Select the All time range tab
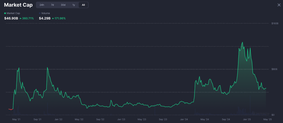Screen dimensions: 283x123 83,5
